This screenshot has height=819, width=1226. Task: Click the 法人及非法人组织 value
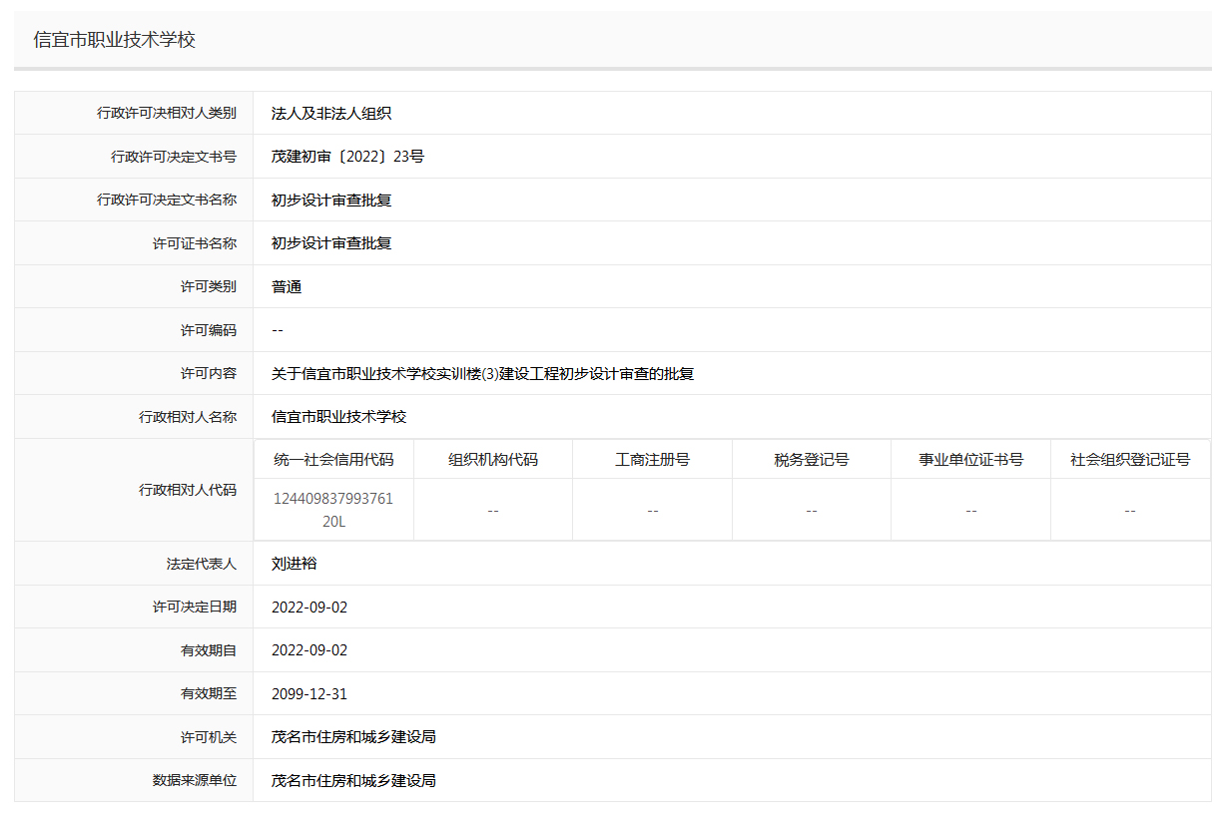(x=331, y=114)
